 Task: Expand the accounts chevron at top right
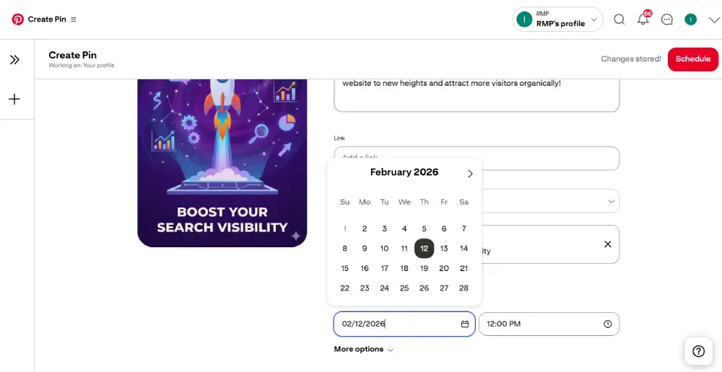pos(714,19)
